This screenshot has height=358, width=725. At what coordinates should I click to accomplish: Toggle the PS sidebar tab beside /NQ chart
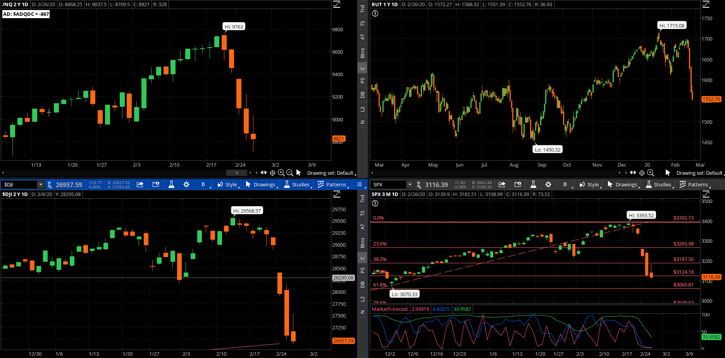click(362, 81)
